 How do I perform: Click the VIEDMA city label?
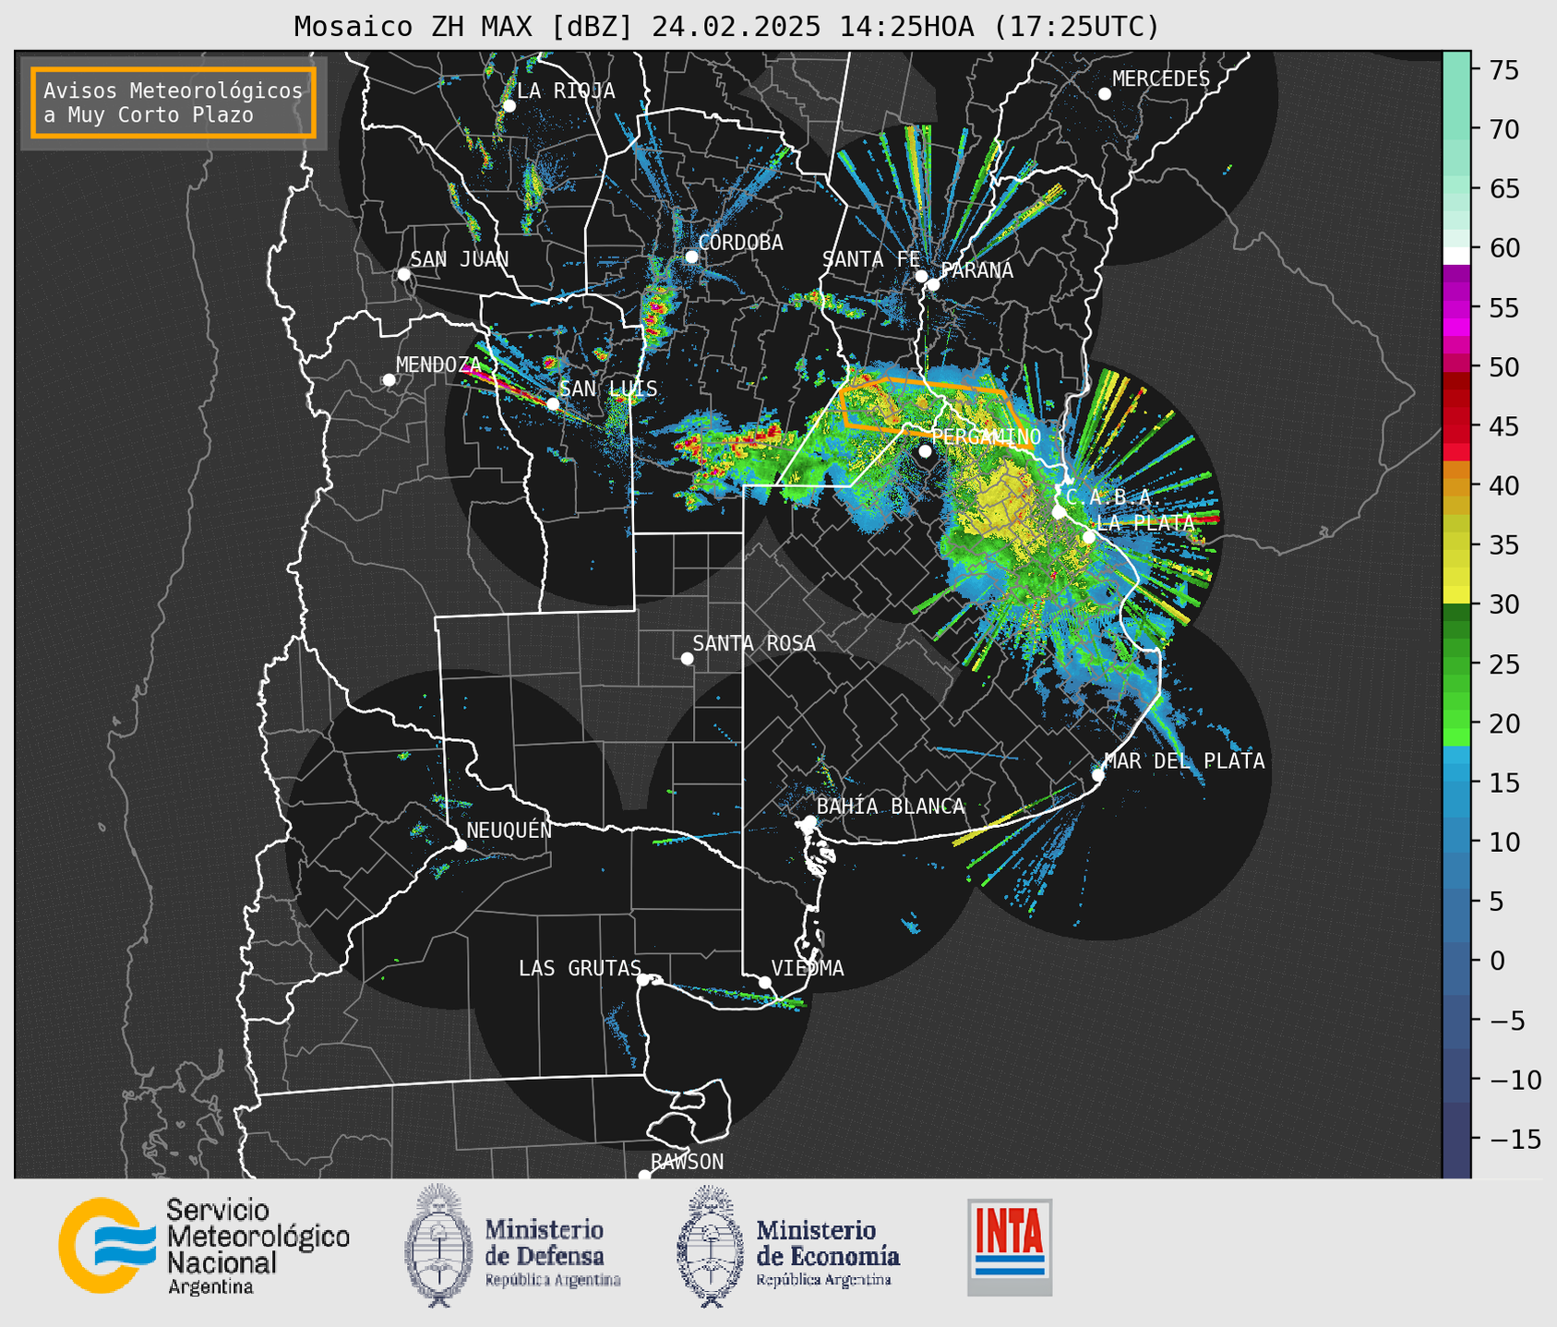[x=808, y=968]
